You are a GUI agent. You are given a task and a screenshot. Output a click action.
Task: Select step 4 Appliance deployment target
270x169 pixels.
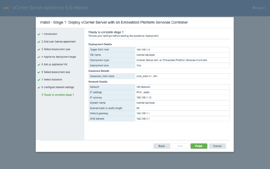pos(59,57)
